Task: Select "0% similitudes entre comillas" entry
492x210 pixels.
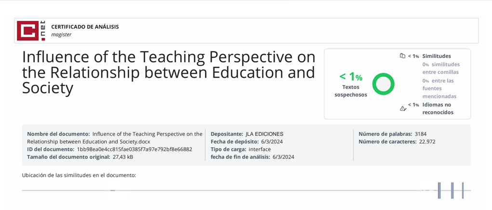Action: [x=440, y=68]
